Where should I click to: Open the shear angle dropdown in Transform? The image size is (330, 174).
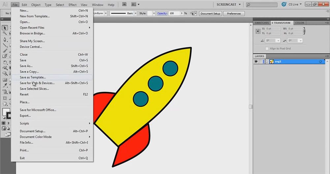(x=301, y=41)
